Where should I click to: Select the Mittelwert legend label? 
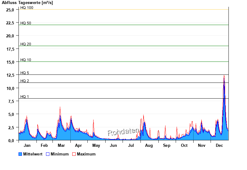point(33,154)
